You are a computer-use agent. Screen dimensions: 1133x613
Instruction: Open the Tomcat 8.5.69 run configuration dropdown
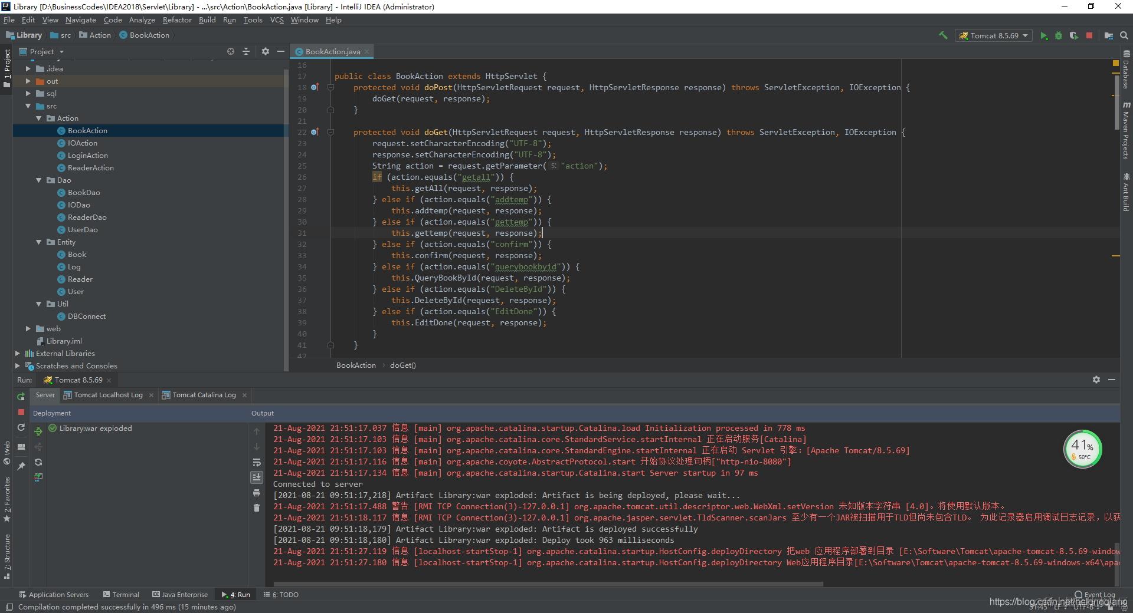click(x=994, y=35)
